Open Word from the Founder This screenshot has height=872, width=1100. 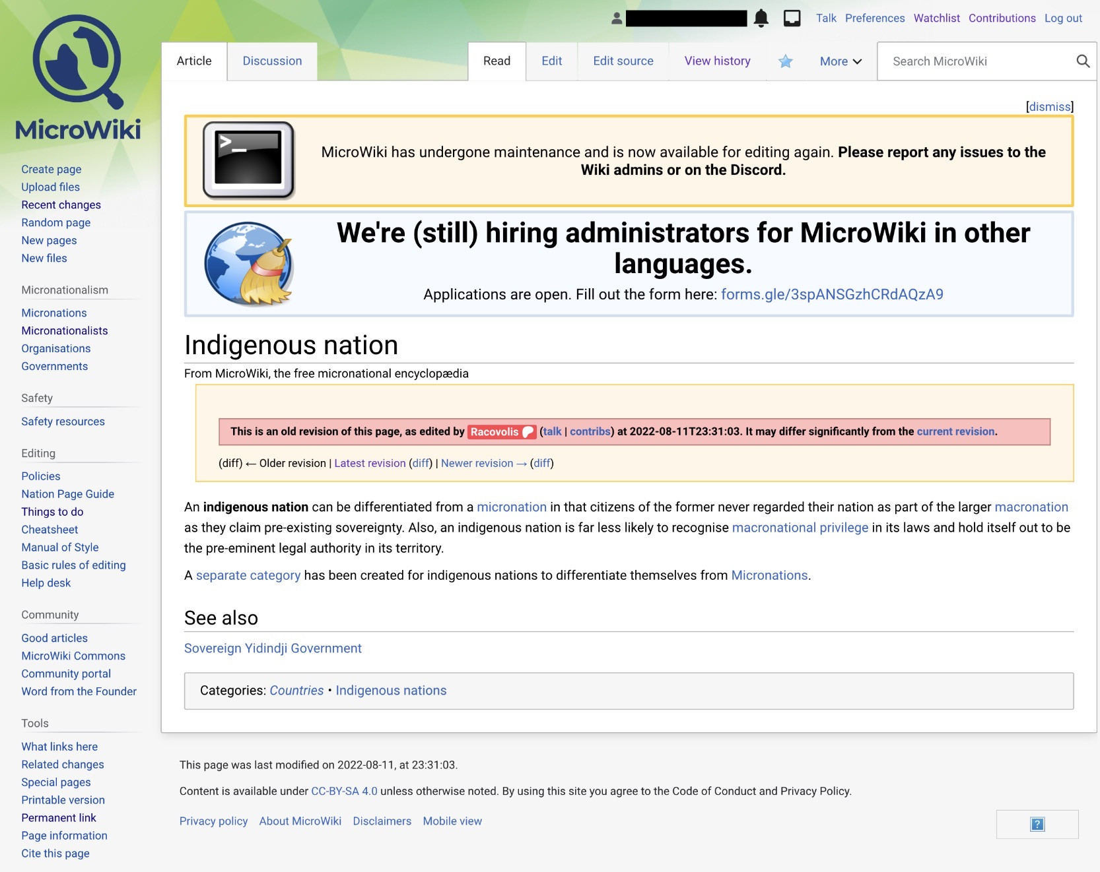click(79, 692)
